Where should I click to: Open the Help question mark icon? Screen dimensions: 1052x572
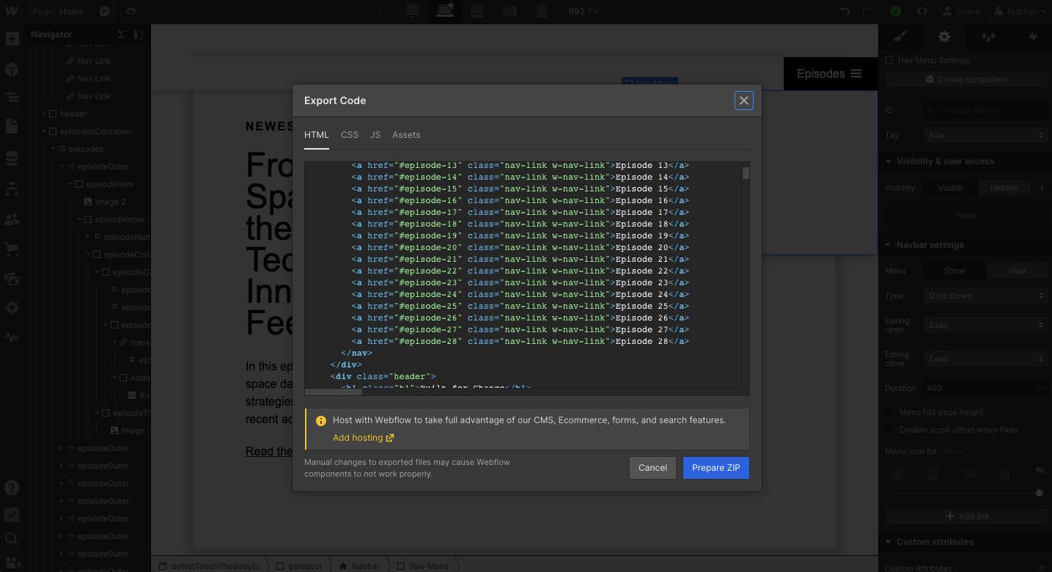(x=12, y=488)
